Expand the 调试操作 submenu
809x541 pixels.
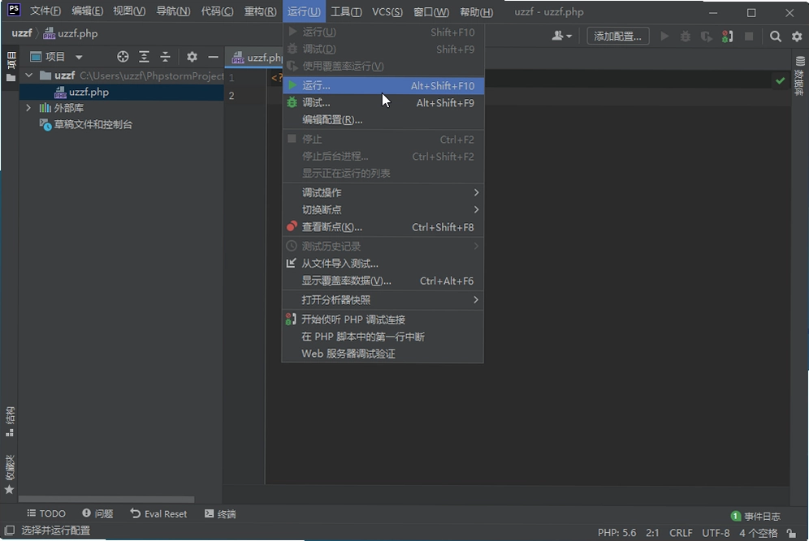pyautogui.click(x=383, y=193)
